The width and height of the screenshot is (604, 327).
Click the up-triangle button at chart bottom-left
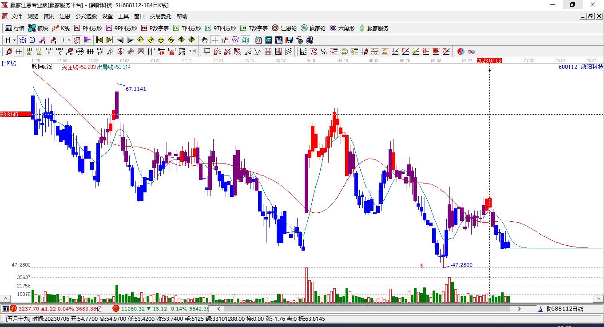(6, 299)
